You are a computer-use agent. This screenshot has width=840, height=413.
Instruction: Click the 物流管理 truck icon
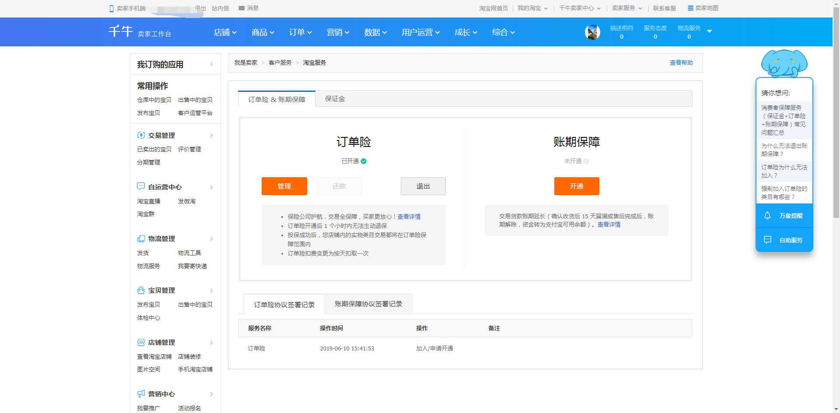141,238
